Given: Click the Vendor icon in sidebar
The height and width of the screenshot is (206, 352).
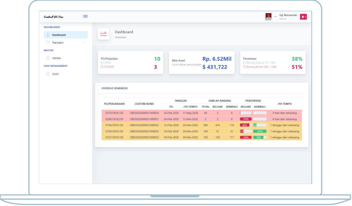Looking at the screenshot, I should tap(48, 58).
